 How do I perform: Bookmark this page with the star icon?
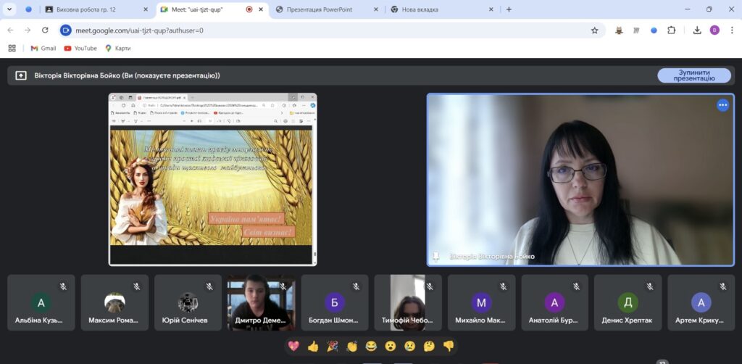595,30
